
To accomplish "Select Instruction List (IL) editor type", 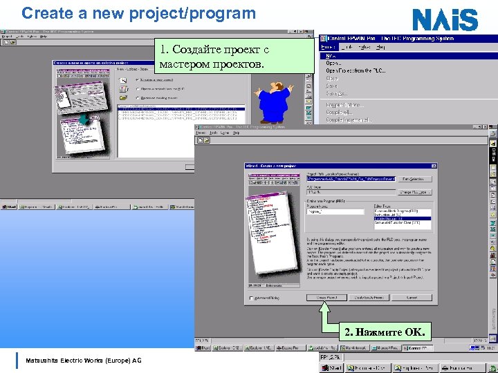I will (x=402, y=215).
